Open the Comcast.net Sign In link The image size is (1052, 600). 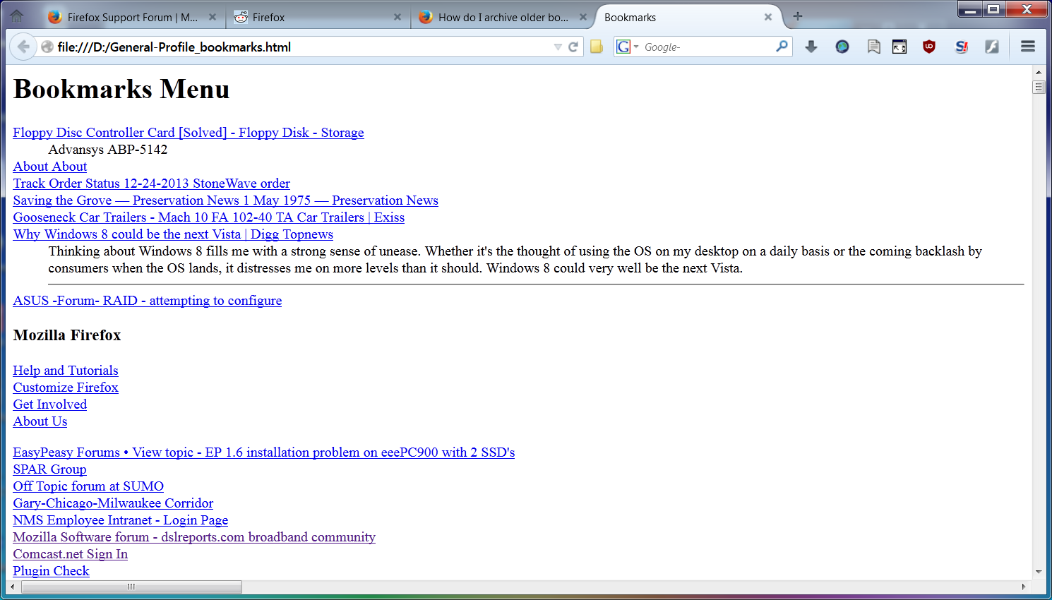click(x=71, y=554)
